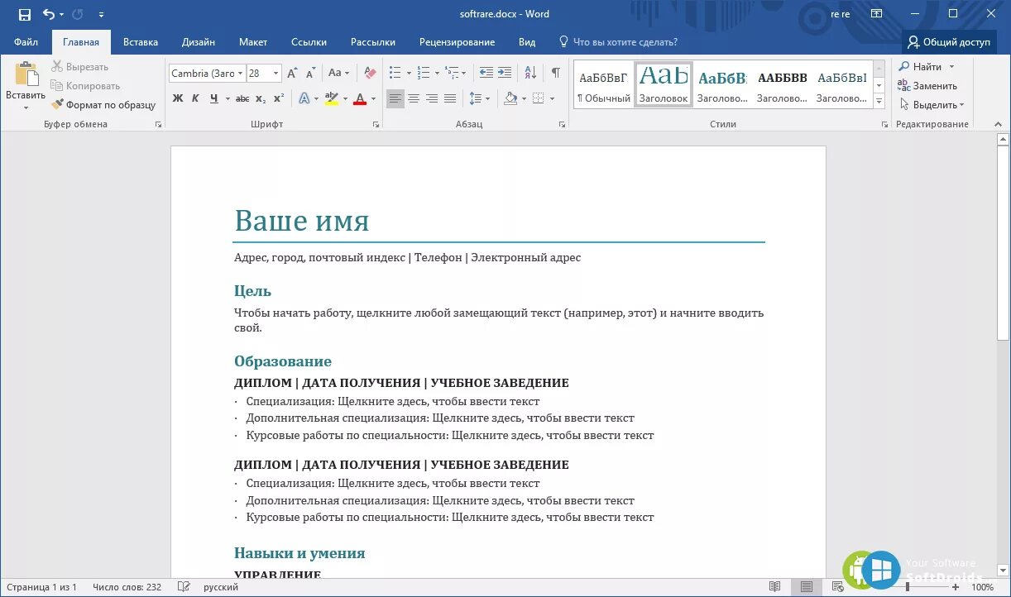Screen dimensions: 1011x597
Task: Align text right
Action: [432, 98]
